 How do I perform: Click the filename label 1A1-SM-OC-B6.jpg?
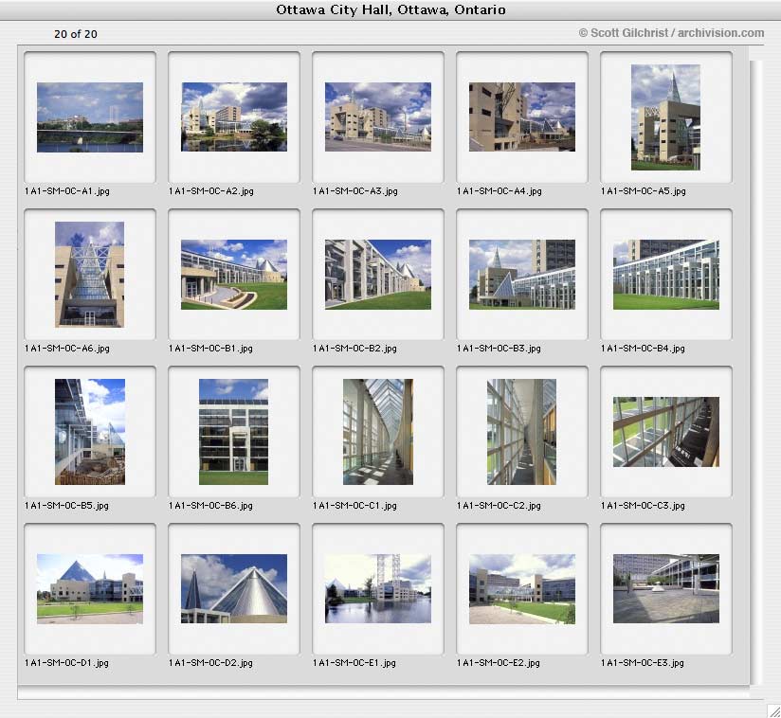click(210, 506)
